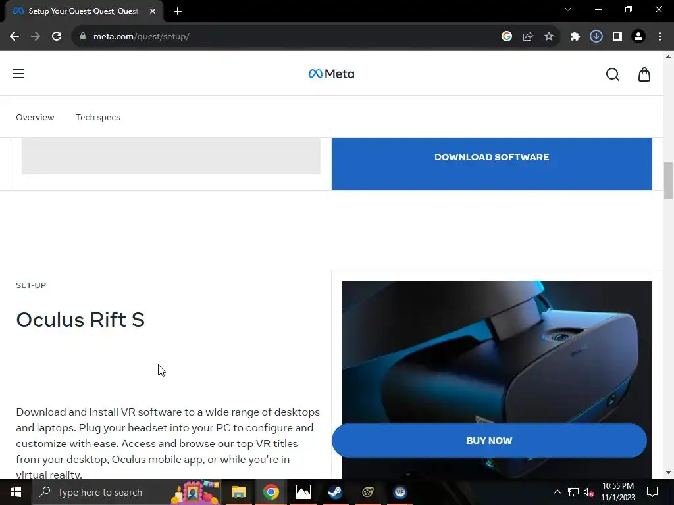Open a new tab with the plus button
The width and height of the screenshot is (674, 505).
click(178, 11)
